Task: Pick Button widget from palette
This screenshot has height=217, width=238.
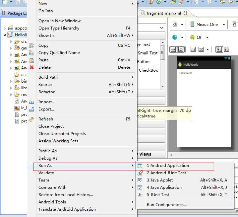Action: tap(143, 62)
